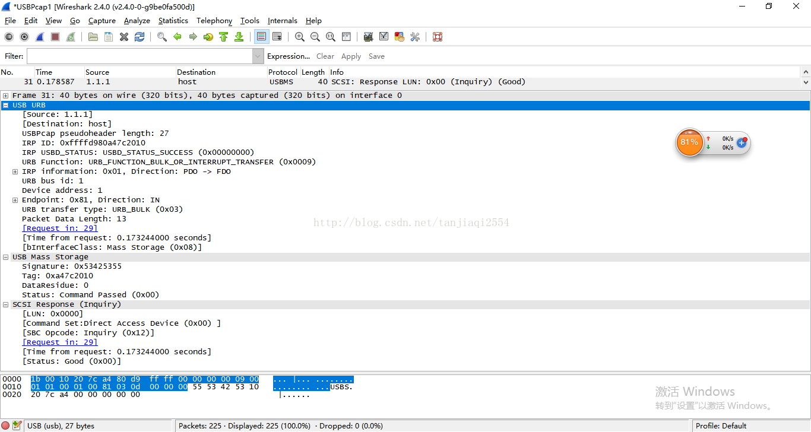Edit display filters from the toolbar
The image size is (811, 432).
pos(384,37)
